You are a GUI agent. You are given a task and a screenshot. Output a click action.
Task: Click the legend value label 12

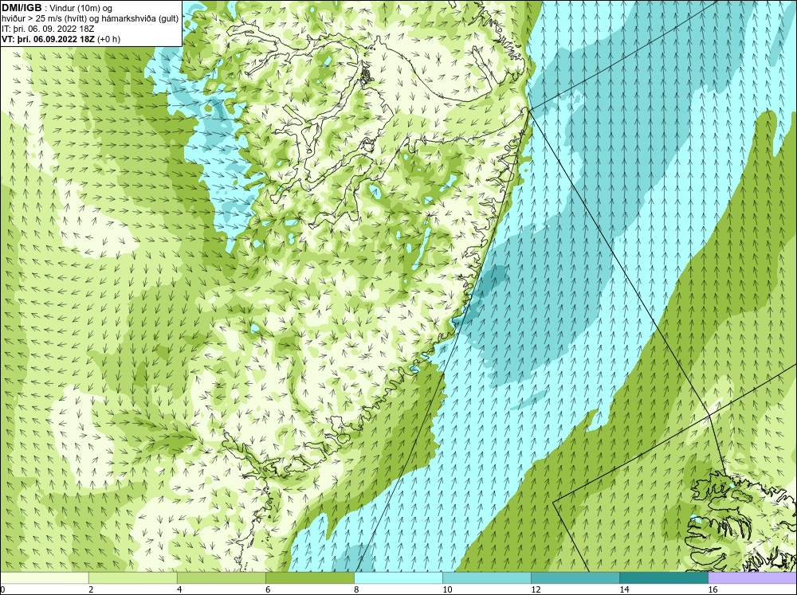[x=536, y=589]
